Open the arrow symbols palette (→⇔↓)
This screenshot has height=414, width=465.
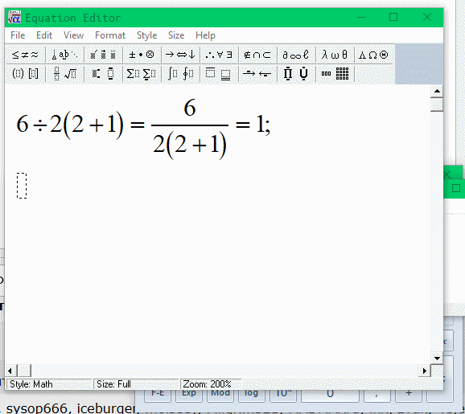(180, 55)
